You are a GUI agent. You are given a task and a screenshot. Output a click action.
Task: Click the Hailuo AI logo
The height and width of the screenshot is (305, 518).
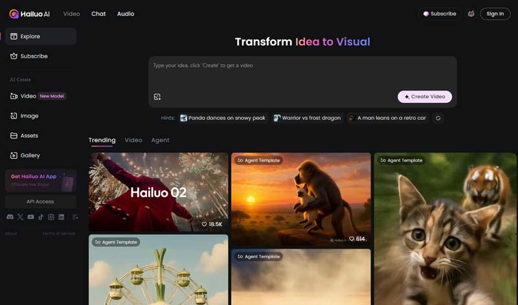[x=30, y=14]
